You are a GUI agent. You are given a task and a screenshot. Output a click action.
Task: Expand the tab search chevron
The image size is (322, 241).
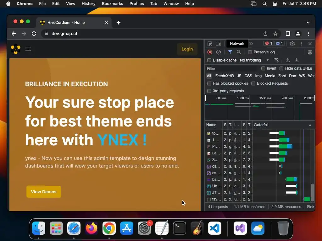click(308, 23)
